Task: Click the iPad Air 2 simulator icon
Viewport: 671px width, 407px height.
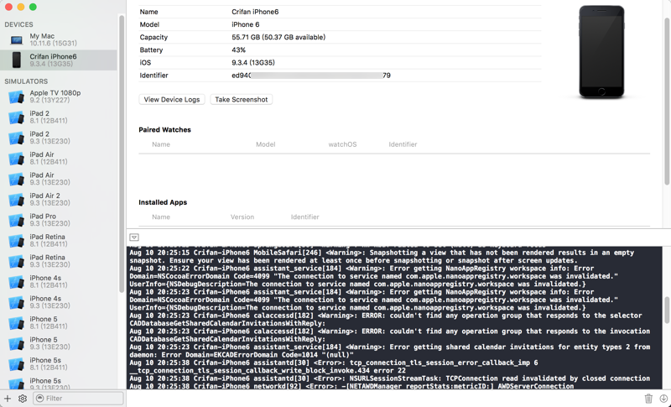Action: click(16, 200)
